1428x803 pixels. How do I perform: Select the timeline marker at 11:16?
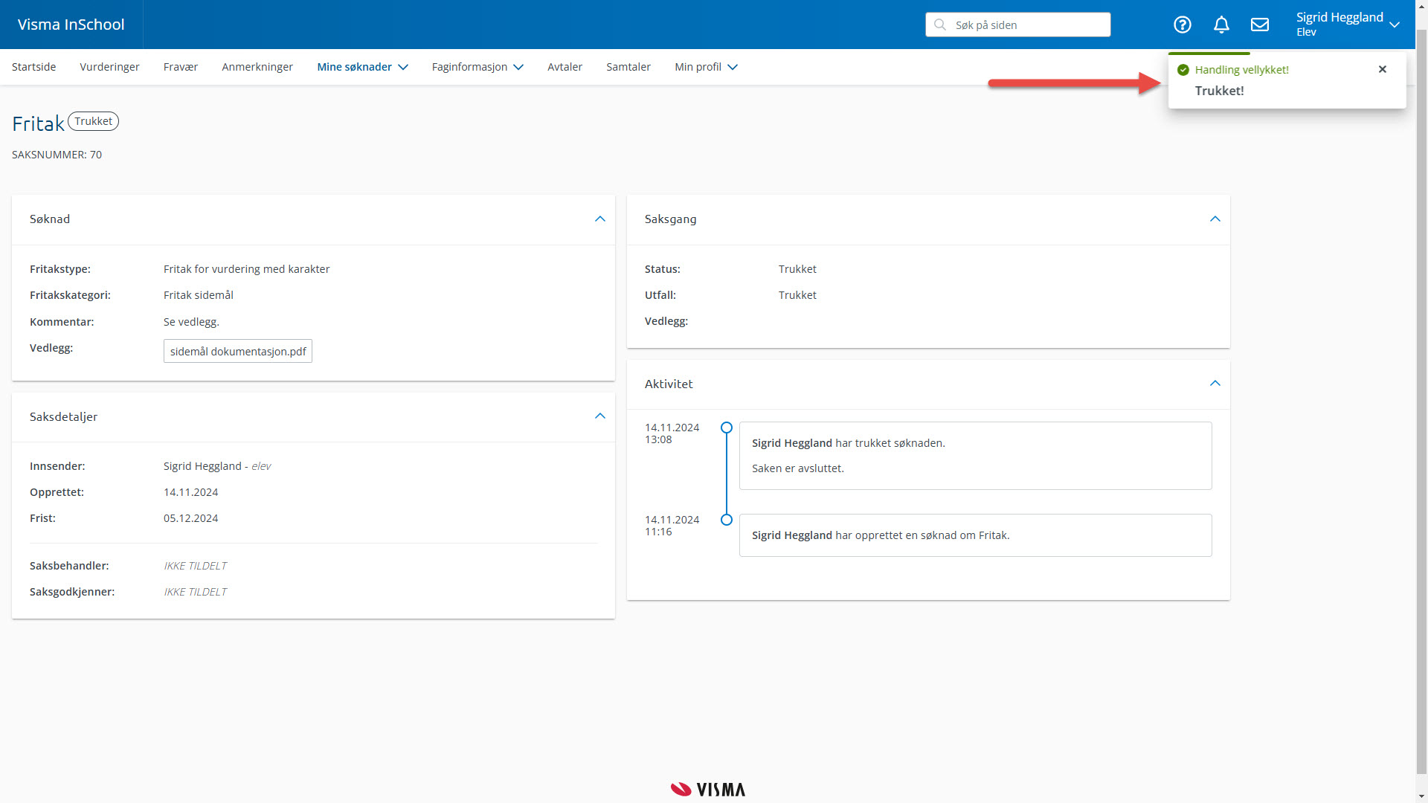[x=727, y=520]
